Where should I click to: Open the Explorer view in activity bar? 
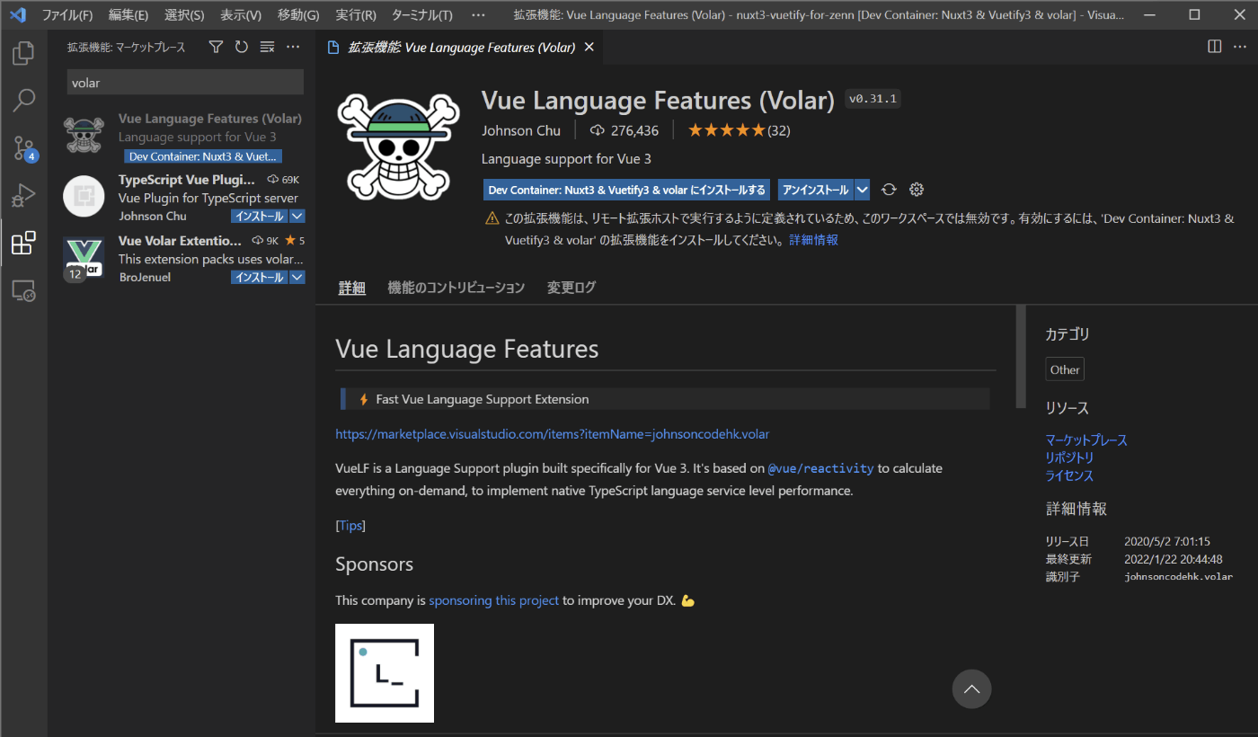coord(23,54)
